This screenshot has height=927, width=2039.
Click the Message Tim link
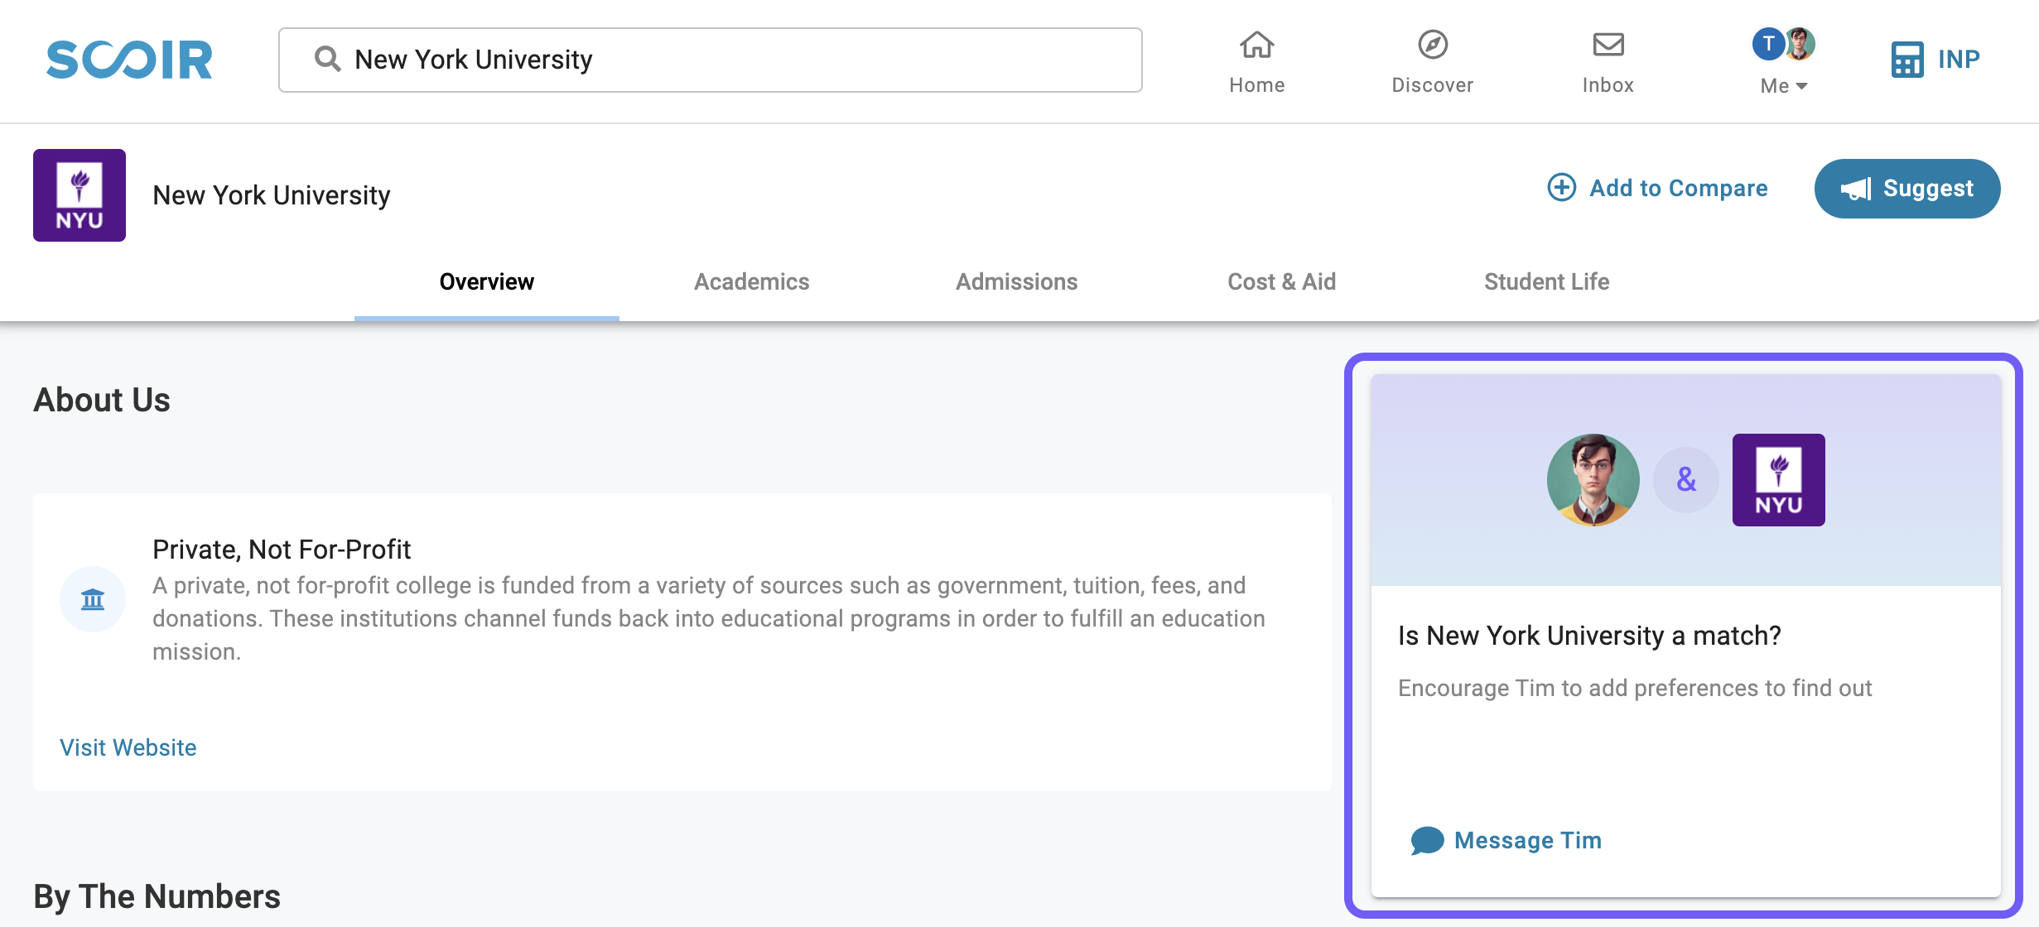[x=1527, y=841]
